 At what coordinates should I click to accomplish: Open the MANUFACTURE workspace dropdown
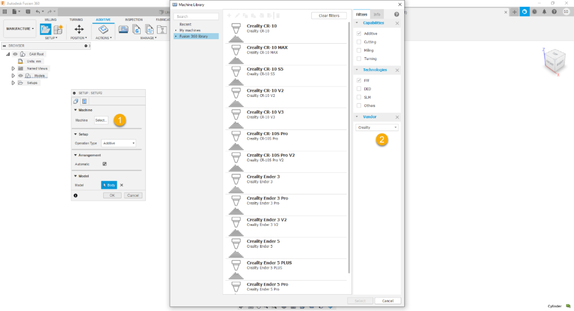(20, 29)
